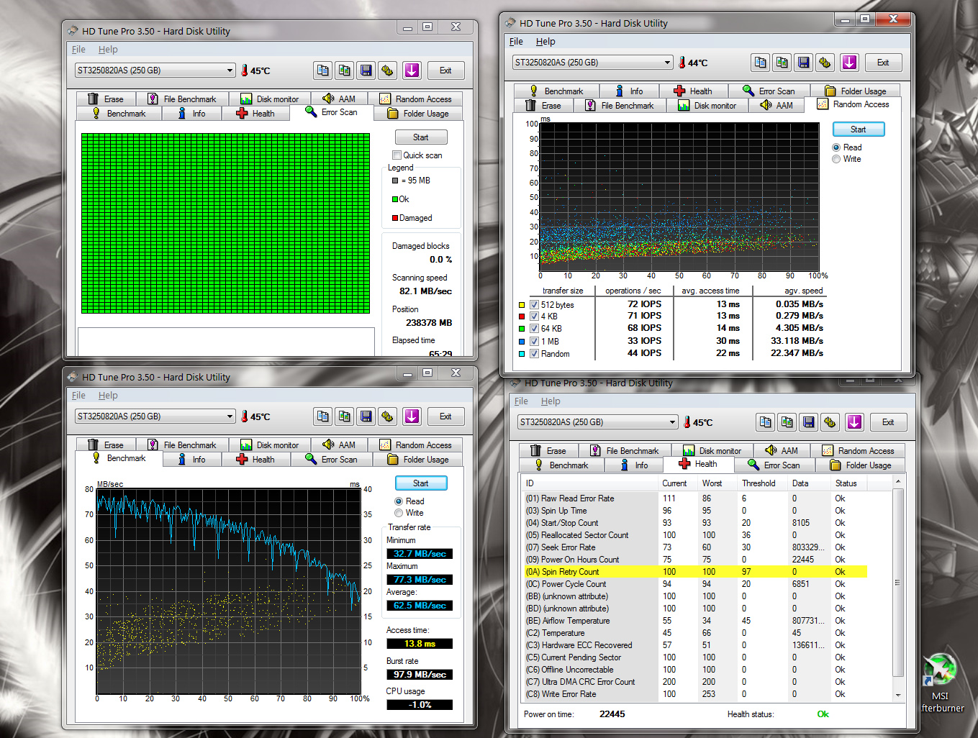
Task: Open File menu in Error Scan window
Action: (x=78, y=50)
